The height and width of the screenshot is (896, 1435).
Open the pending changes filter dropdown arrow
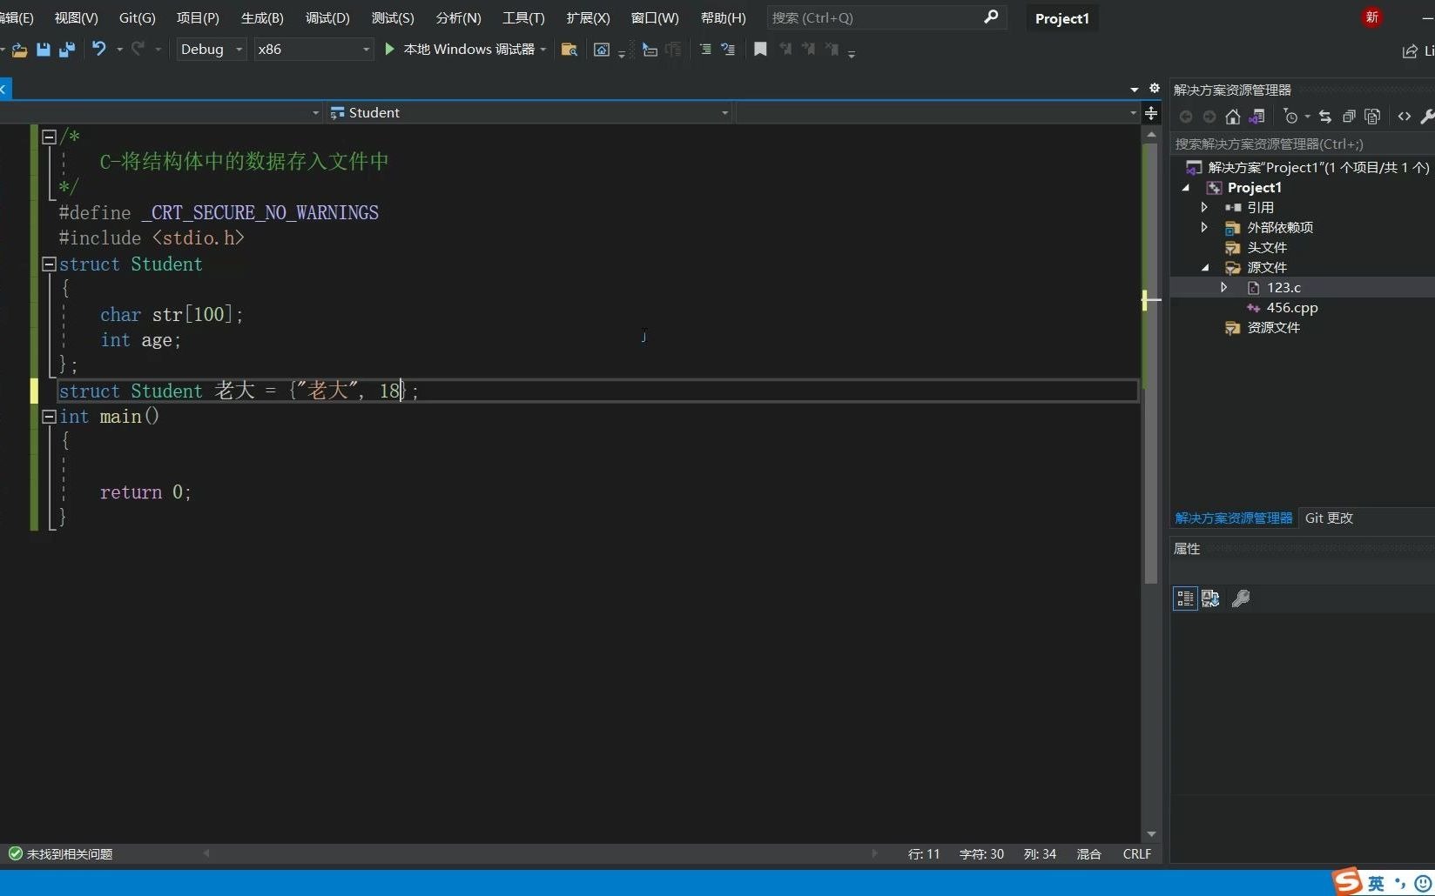[1307, 117]
